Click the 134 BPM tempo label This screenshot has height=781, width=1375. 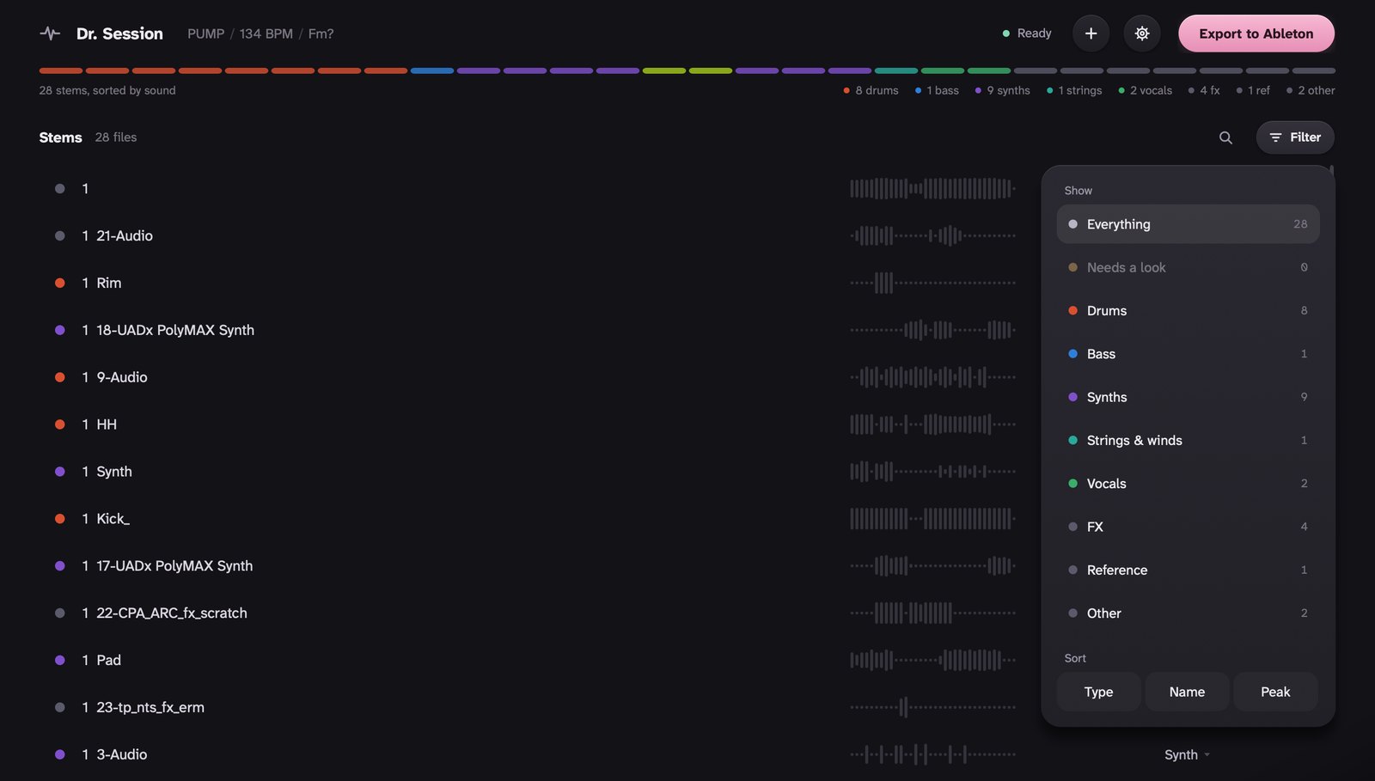(266, 34)
